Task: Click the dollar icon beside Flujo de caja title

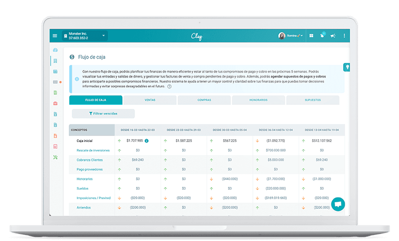Action: (72, 57)
